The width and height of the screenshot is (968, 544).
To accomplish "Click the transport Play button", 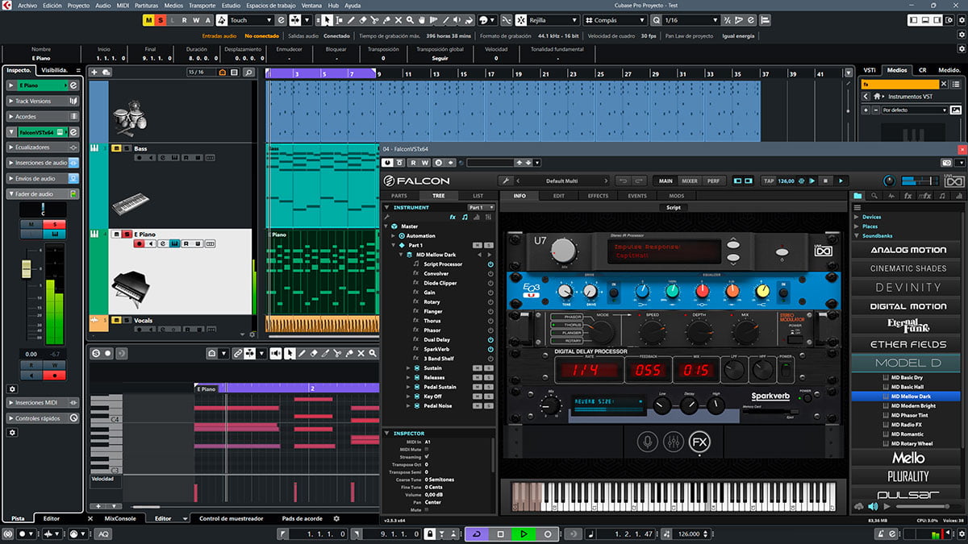I will [x=524, y=534].
